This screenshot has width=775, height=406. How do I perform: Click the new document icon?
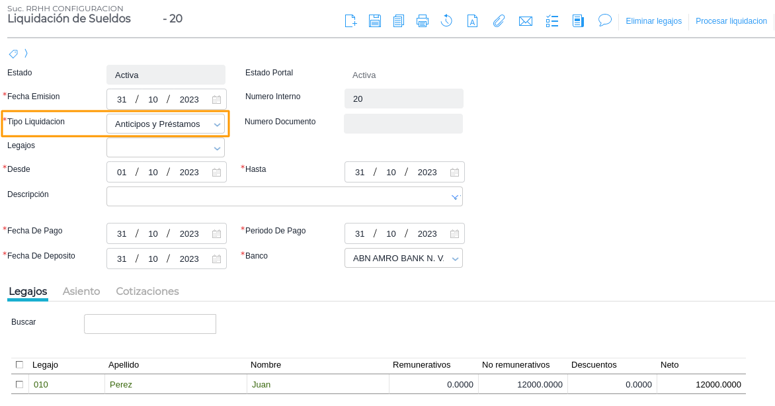click(351, 21)
